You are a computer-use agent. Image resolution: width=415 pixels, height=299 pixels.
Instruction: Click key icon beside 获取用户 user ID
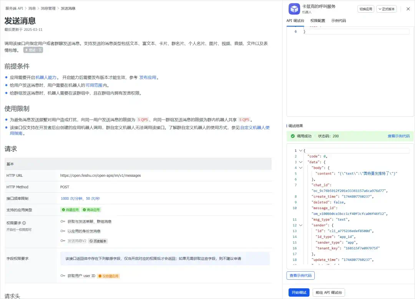tap(63, 276)
